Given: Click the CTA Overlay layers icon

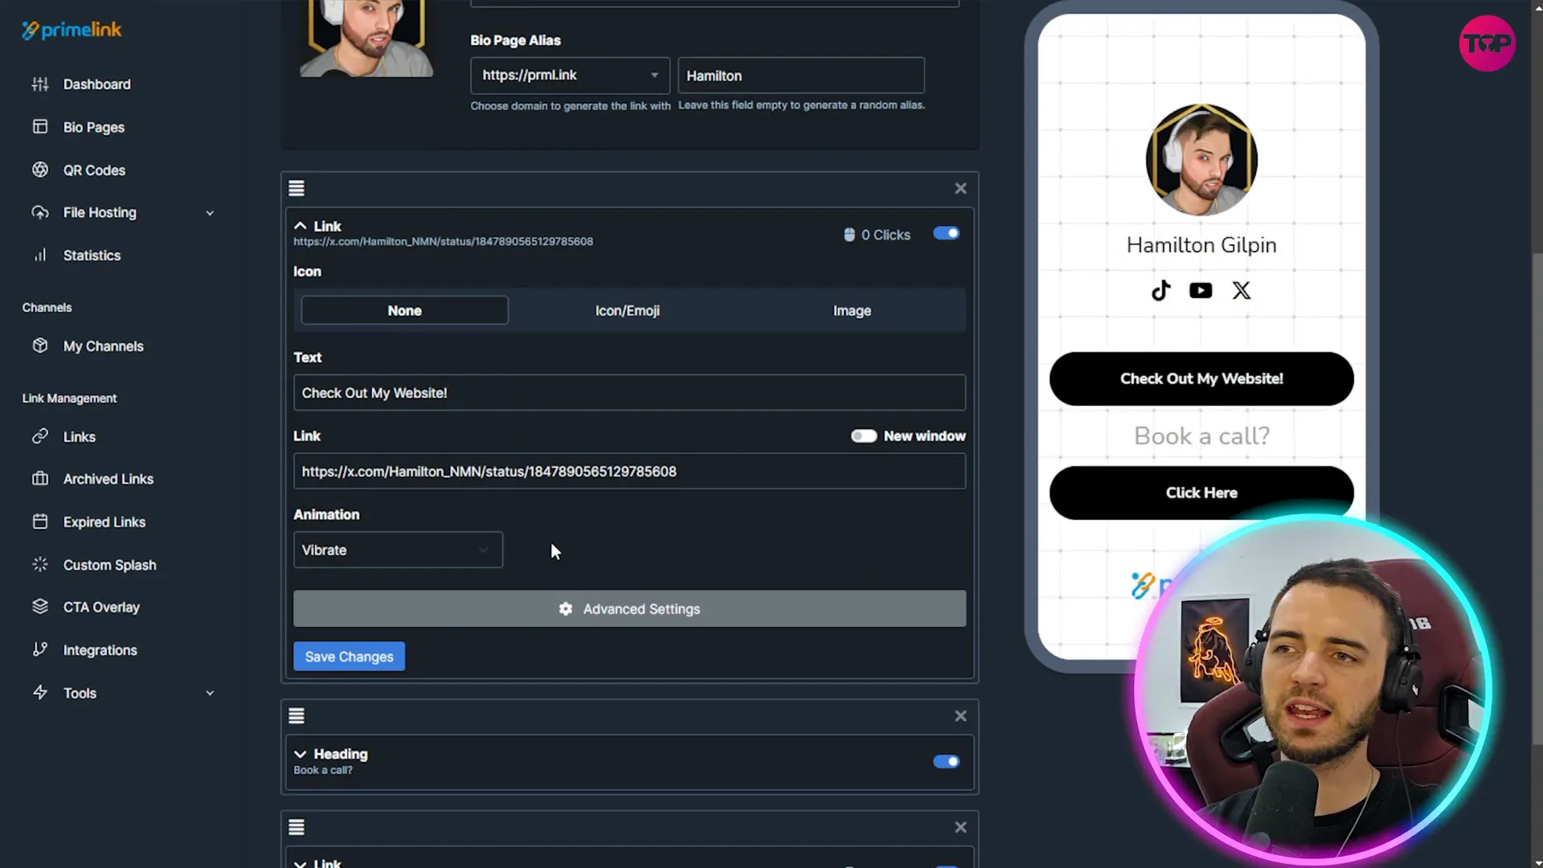Looking at the screenshot, I should pos(40,607).
